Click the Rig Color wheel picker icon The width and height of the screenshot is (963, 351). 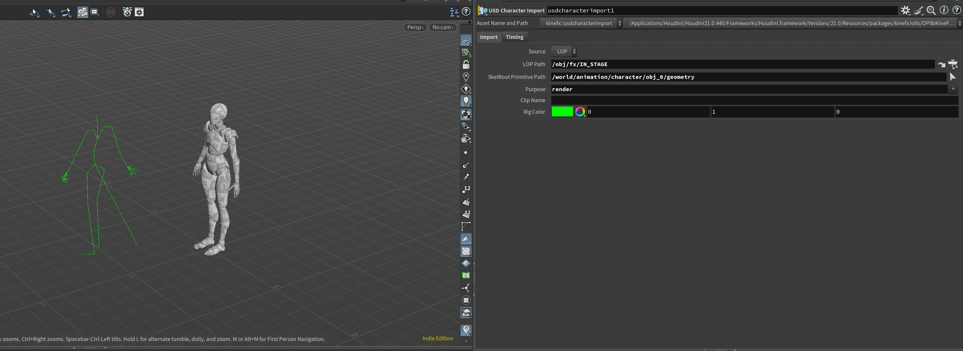[x=580, y=112]
